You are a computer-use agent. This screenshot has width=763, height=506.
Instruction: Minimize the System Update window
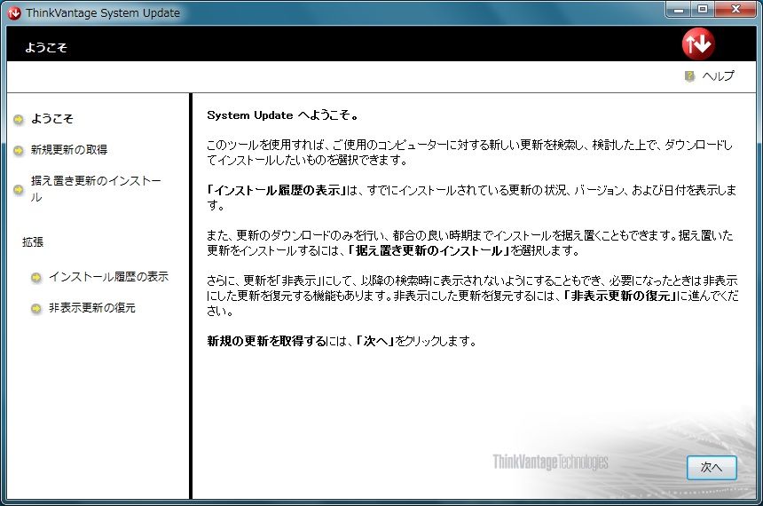coord(679,9)
